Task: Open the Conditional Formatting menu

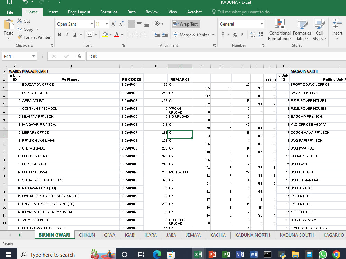Action: pyautogui.click(x=280, y=30)
